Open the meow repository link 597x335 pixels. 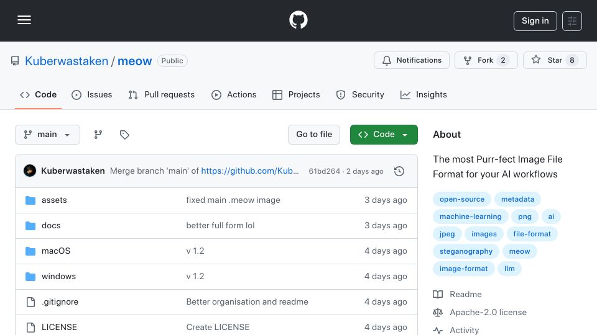point(134,61)
